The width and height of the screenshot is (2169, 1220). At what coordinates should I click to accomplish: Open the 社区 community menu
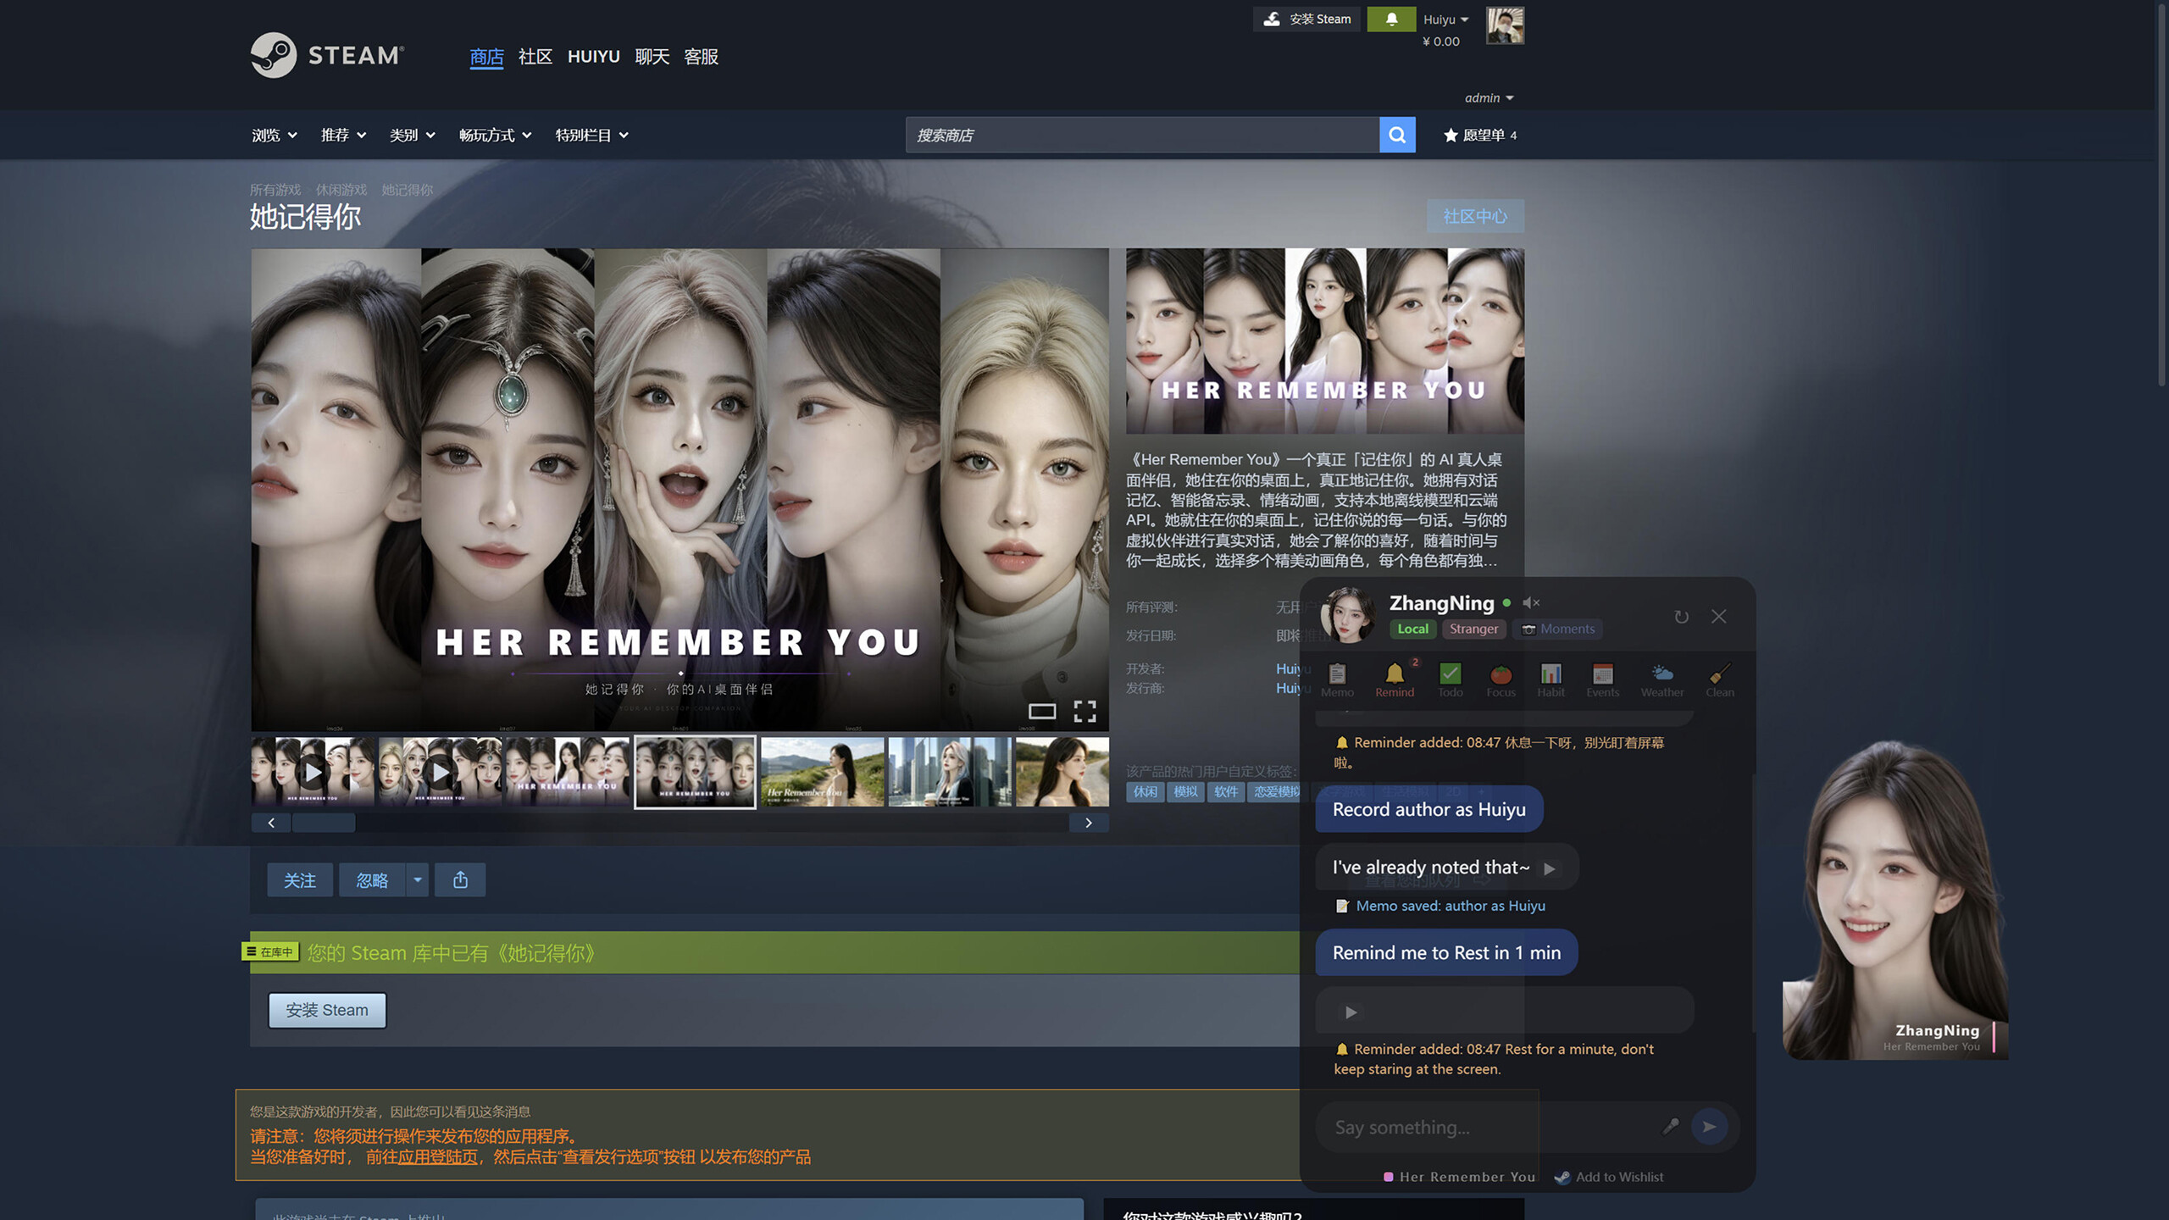pyautogui.click(x=535, y=57)
